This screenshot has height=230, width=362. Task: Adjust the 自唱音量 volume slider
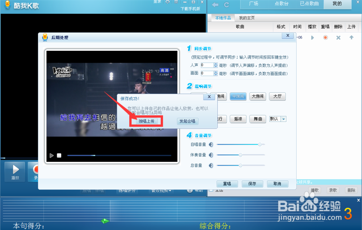tap(241, 145)
